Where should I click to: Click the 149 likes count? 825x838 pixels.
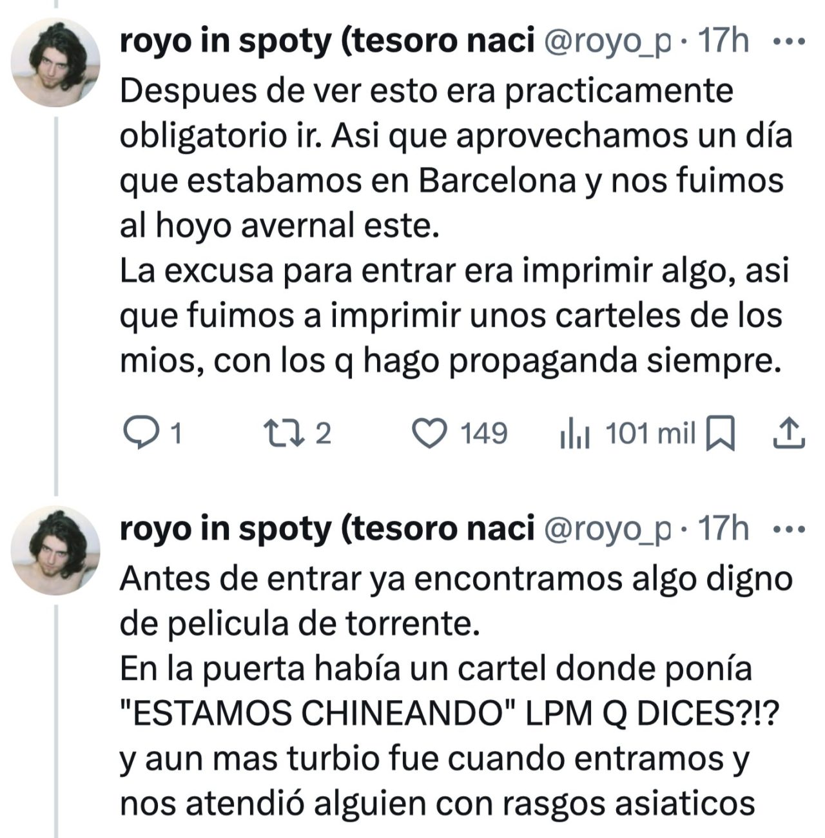483,434
